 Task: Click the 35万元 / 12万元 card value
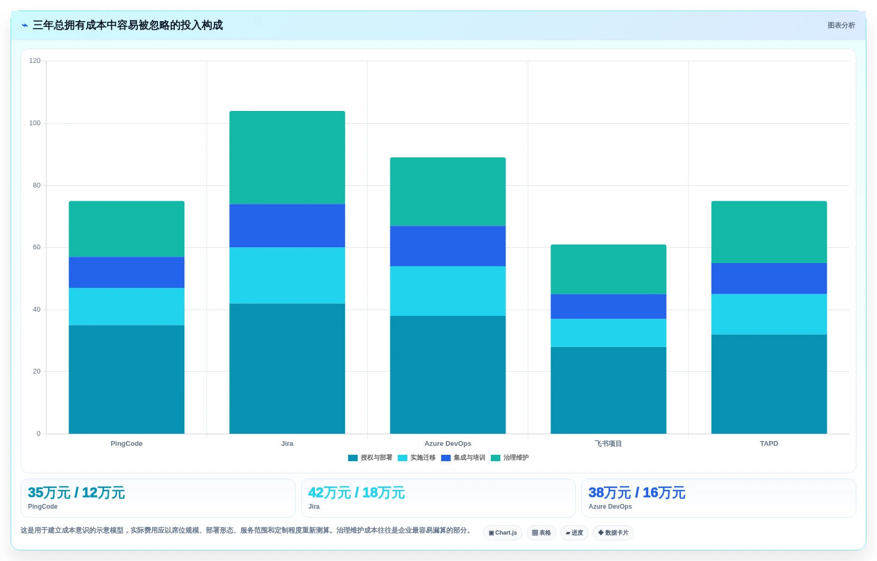[x=77, y=493]
